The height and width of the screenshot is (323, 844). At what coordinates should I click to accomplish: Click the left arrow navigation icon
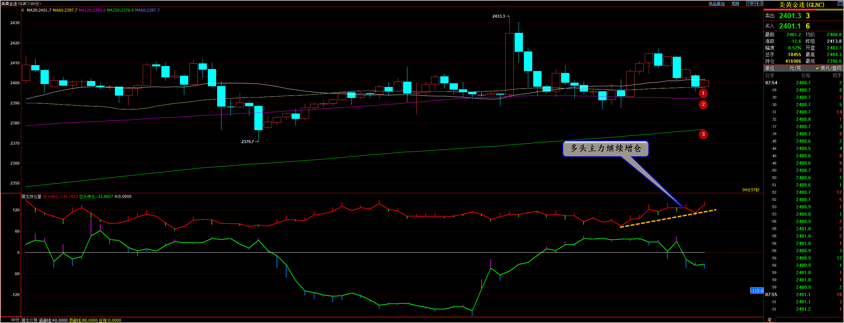749,4
